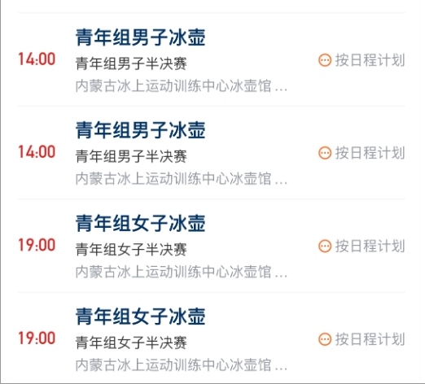Open first 青年组女子冰壶 event title
The image size is (425, 384).
(x=140, y=224)
